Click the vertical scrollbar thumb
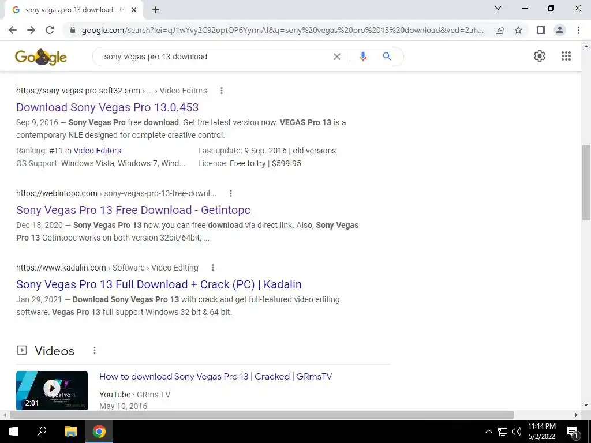Viewport: 591px width, 443px height. pos(586,182)
